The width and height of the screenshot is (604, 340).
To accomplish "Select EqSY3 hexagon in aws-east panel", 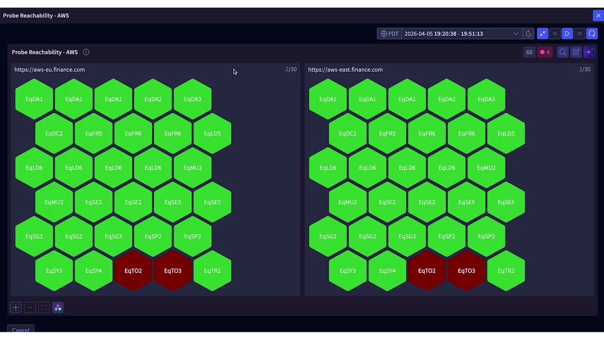I will pos(347,271).
